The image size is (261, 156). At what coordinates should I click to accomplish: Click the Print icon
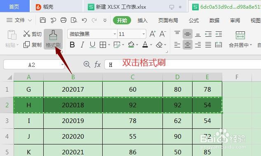pyautogui.click(x=63, y=20)
